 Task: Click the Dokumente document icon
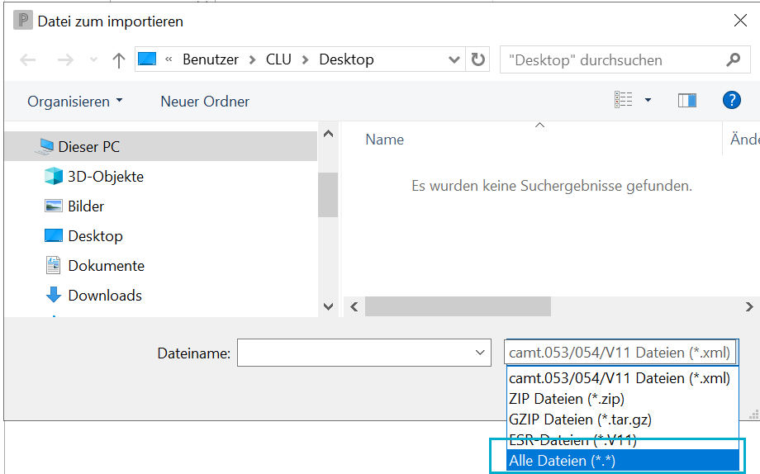click(x=54, y=265)
